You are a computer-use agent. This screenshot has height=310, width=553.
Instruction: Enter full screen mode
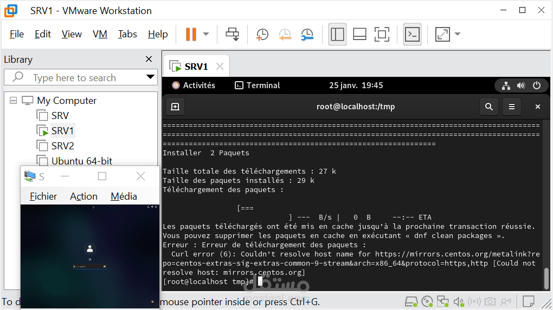[x=382, y=34]
